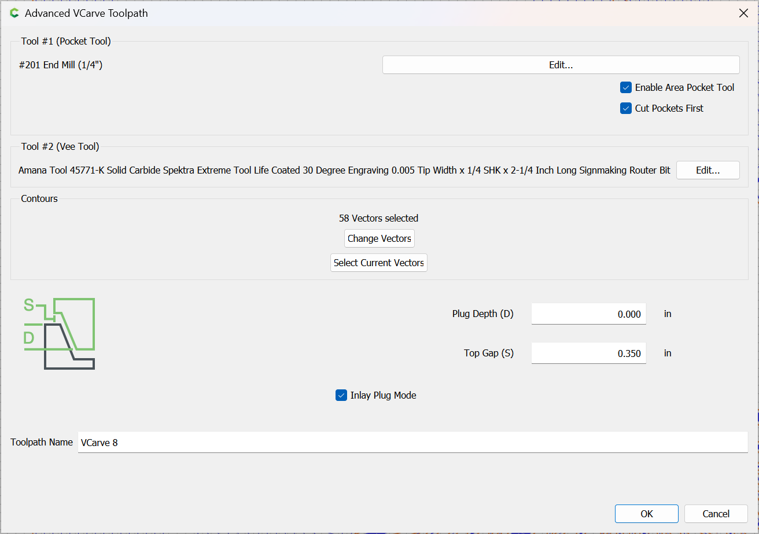Toggle Cut Pockets First checkbox
The height and width of the screenshot is (534, 759).
click(625, 108)
